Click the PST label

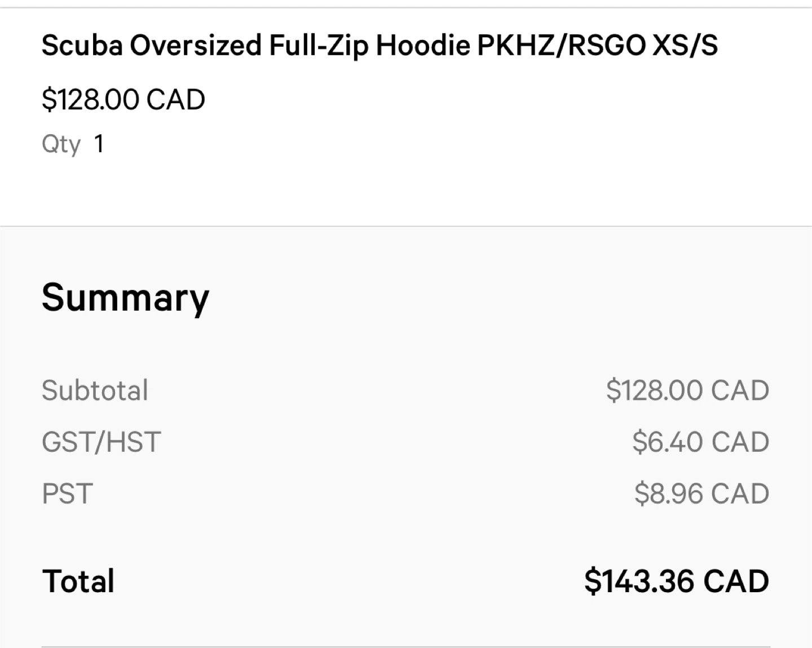[x=67, y=493]
